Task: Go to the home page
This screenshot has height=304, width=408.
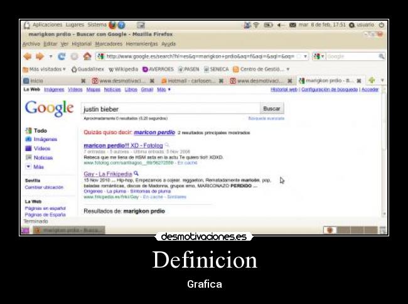Action: pos(87,56)
